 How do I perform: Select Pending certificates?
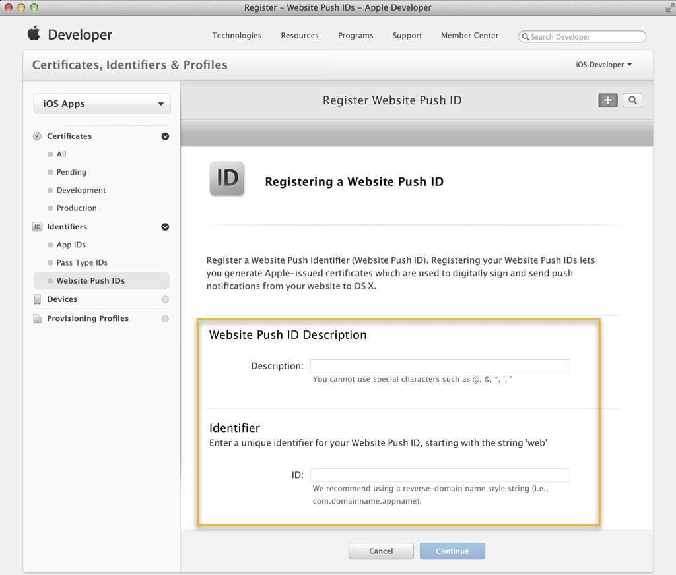pos(71,172)
